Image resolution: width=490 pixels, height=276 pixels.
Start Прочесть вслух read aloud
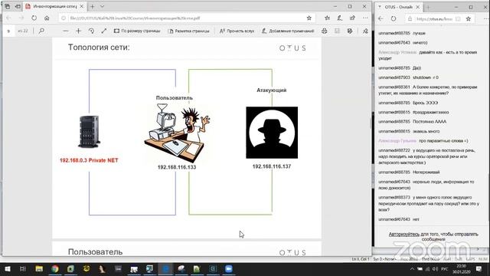[x=237, y=31]
